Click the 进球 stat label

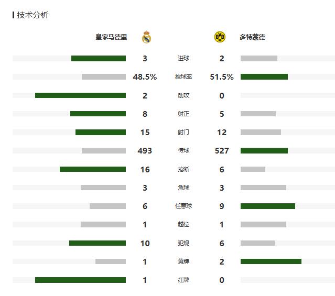pos(183,59)
